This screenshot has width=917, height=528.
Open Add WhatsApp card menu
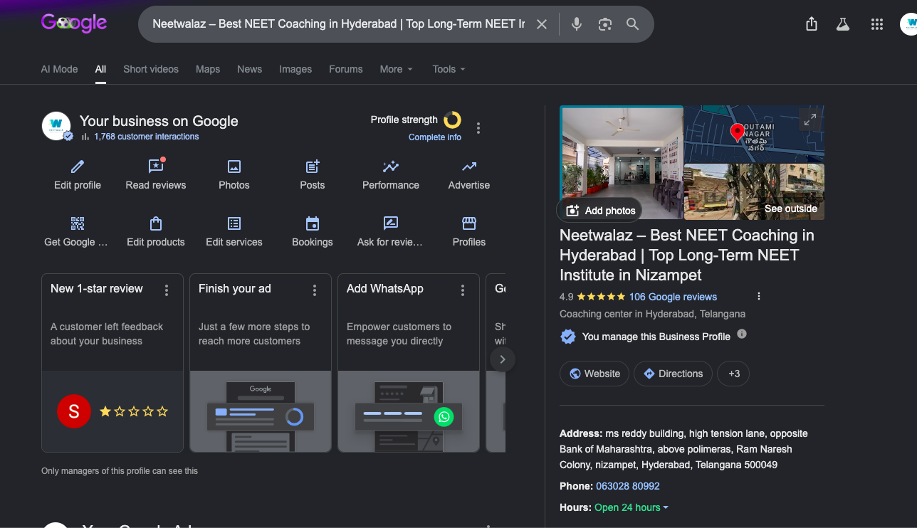[x=463, y=290]
